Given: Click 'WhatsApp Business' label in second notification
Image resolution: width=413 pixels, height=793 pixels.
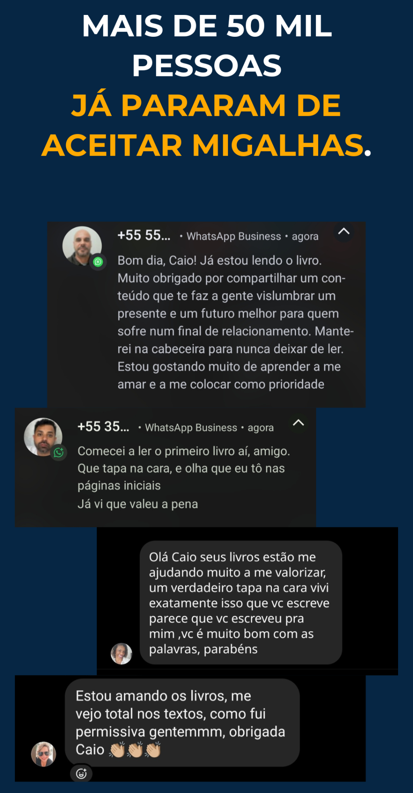Looking at the screenshot, I should coord(191,428).
